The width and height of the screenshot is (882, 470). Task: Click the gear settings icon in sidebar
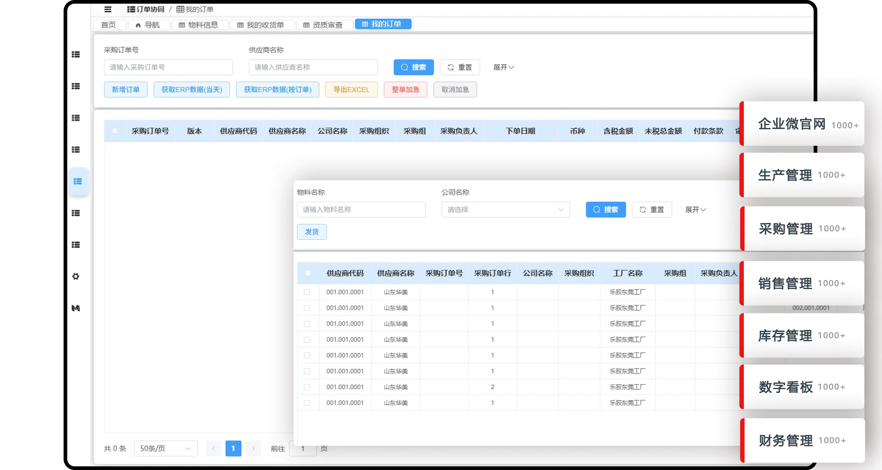(76, 276)
